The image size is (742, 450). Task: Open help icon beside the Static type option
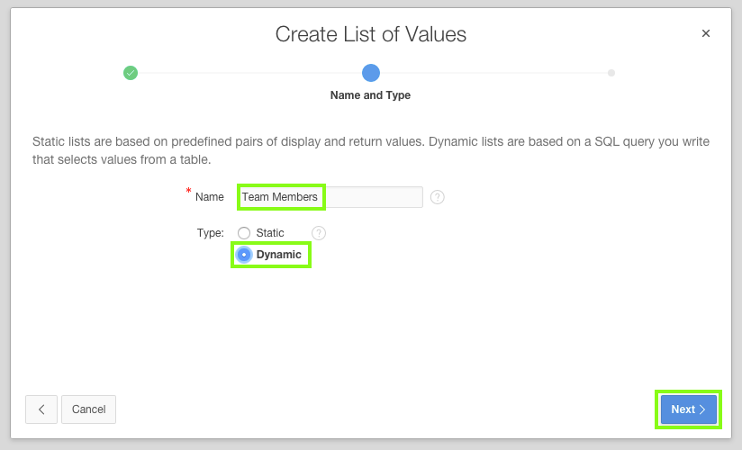[319, 233]
